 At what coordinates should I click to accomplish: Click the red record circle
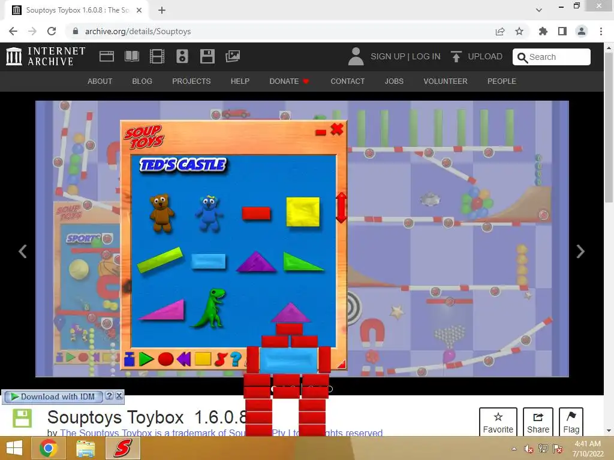(x=165, y=359)
